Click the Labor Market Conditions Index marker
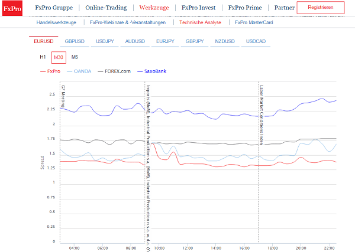The image size is (355, 252). click(262, 115)
